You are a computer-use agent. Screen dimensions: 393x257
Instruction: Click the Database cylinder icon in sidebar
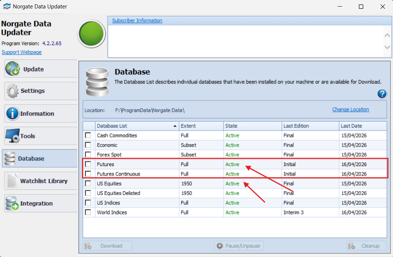click(10, 158)
